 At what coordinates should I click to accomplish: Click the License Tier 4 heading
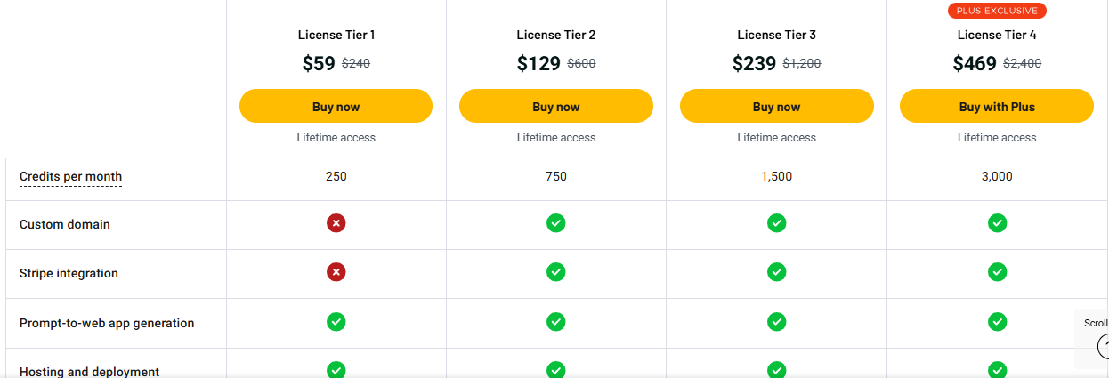tap(996, 36)
